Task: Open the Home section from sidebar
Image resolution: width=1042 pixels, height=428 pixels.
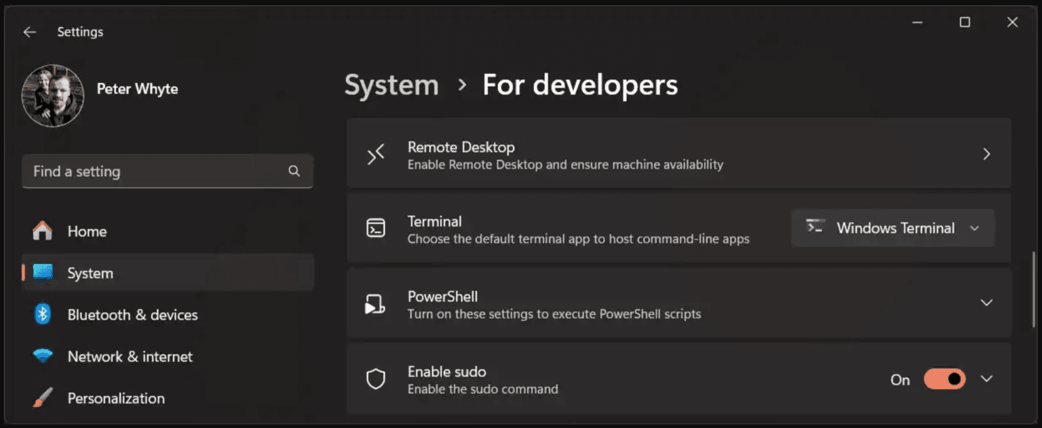Action: coord(87,231)
